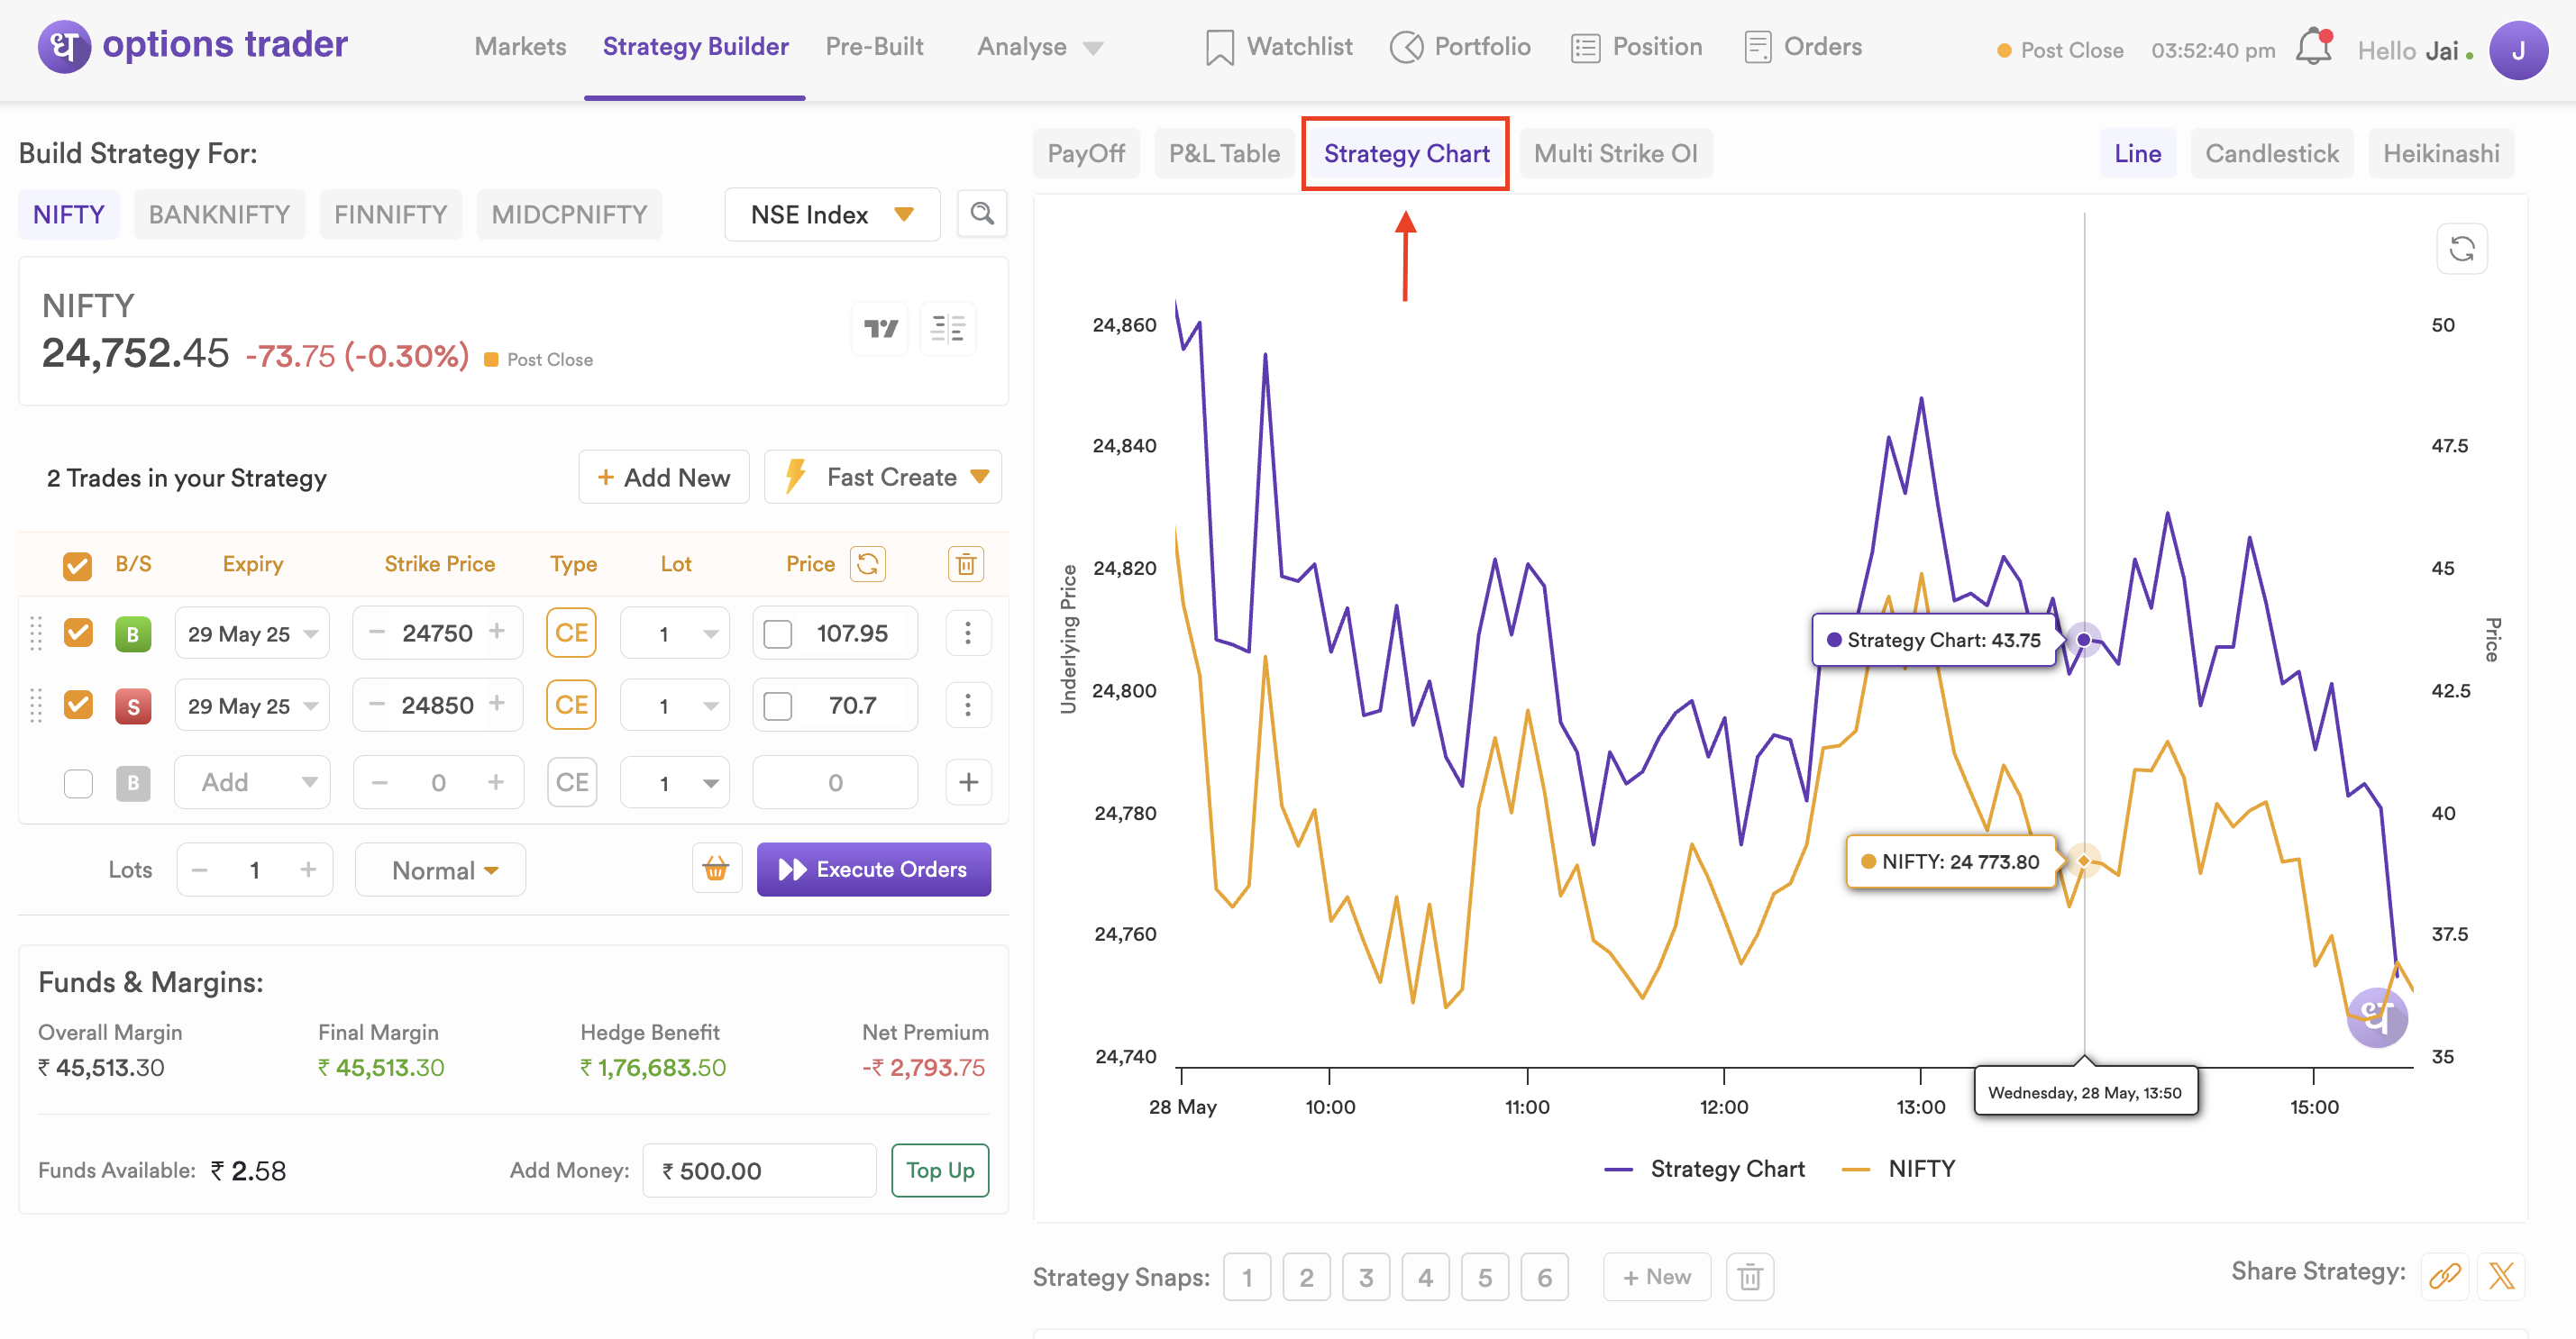Toggle price checkbox for 70.7
The height and width of the screenshot is (1339, 2576).
click(x=778, y=706)
